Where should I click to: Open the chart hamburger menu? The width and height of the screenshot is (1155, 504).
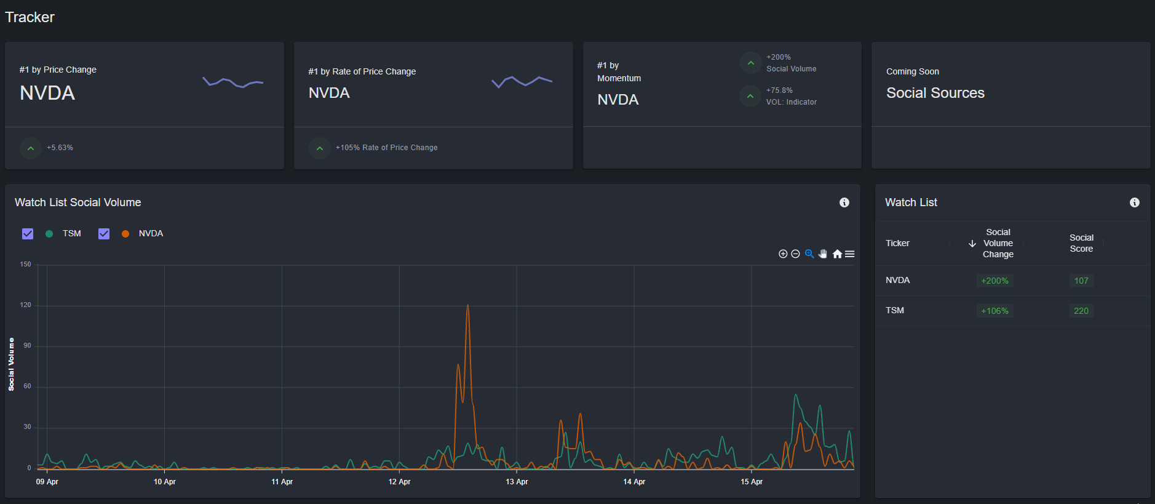[x=850, y=254]
